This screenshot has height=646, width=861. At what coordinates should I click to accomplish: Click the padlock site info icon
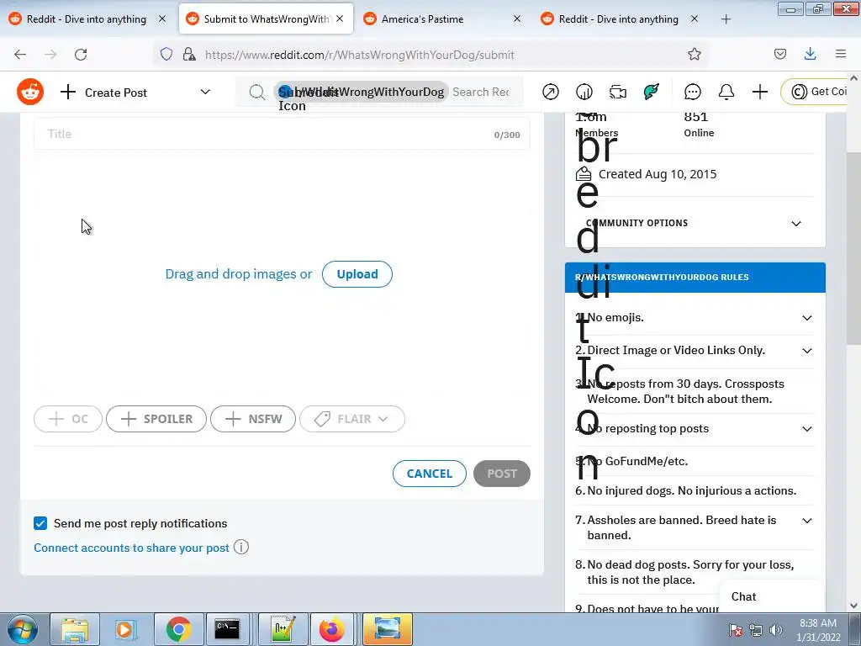(189, 54)
